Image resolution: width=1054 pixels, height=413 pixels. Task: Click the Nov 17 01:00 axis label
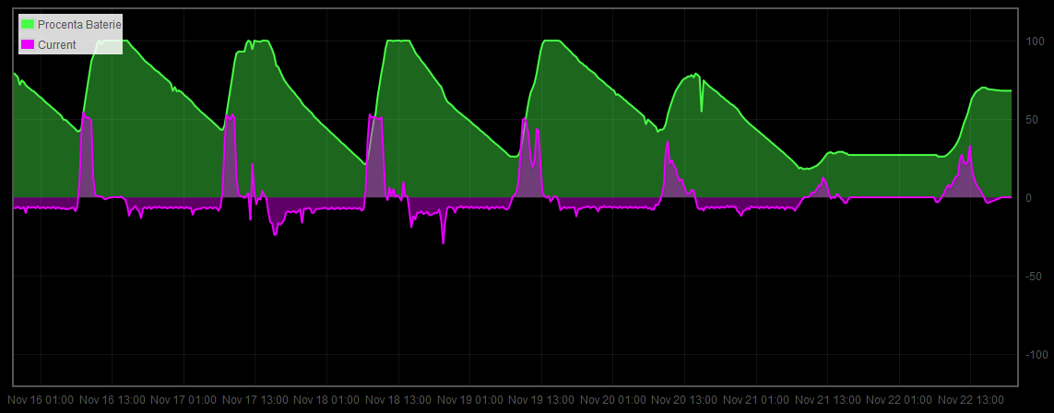pyautogui.click(x=184, y=400)
